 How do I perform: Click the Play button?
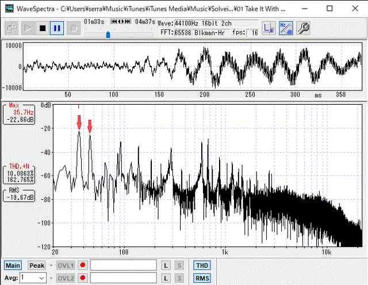click(x=28, y=28)
